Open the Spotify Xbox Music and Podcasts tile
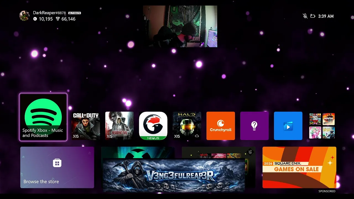The image size is (354, 199). coord(43,117)
